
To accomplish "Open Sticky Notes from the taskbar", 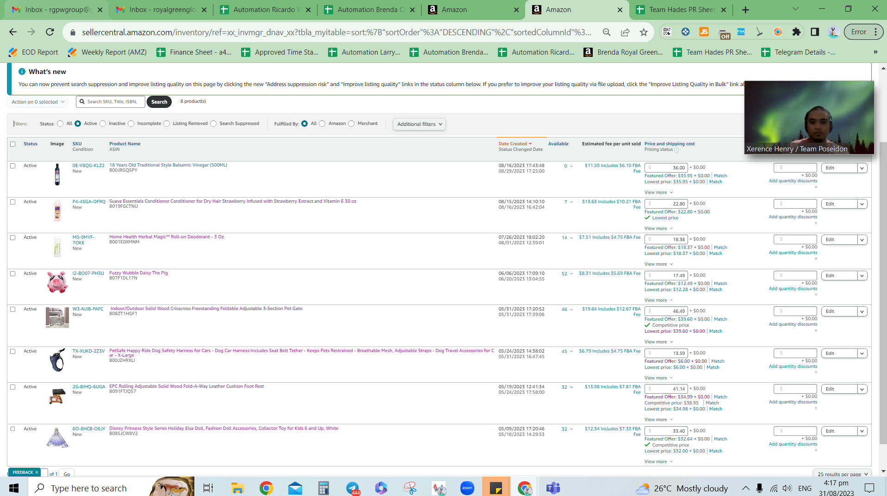I will click(x=496, y=488).
